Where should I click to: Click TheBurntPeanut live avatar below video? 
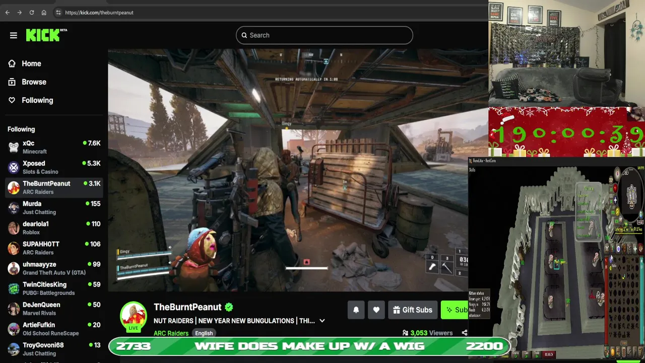(133, 317)
